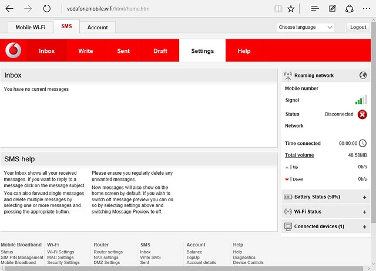Open the SIM PIN Management footer link
The width and height of the screenshot is (376, 271).
click(22, 258)
